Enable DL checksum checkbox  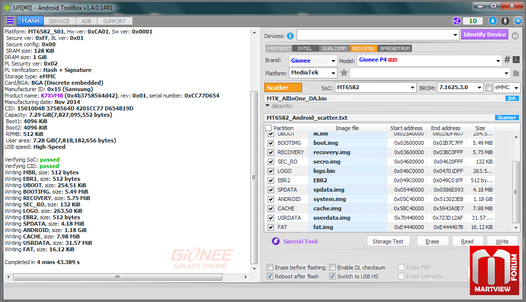332,268
